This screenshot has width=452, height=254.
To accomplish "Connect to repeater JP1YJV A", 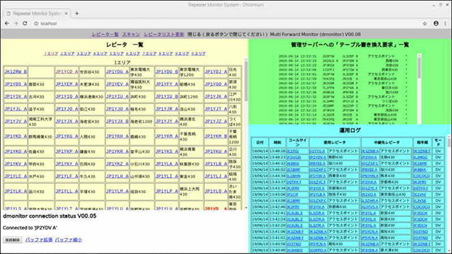I will click(16, 121).
